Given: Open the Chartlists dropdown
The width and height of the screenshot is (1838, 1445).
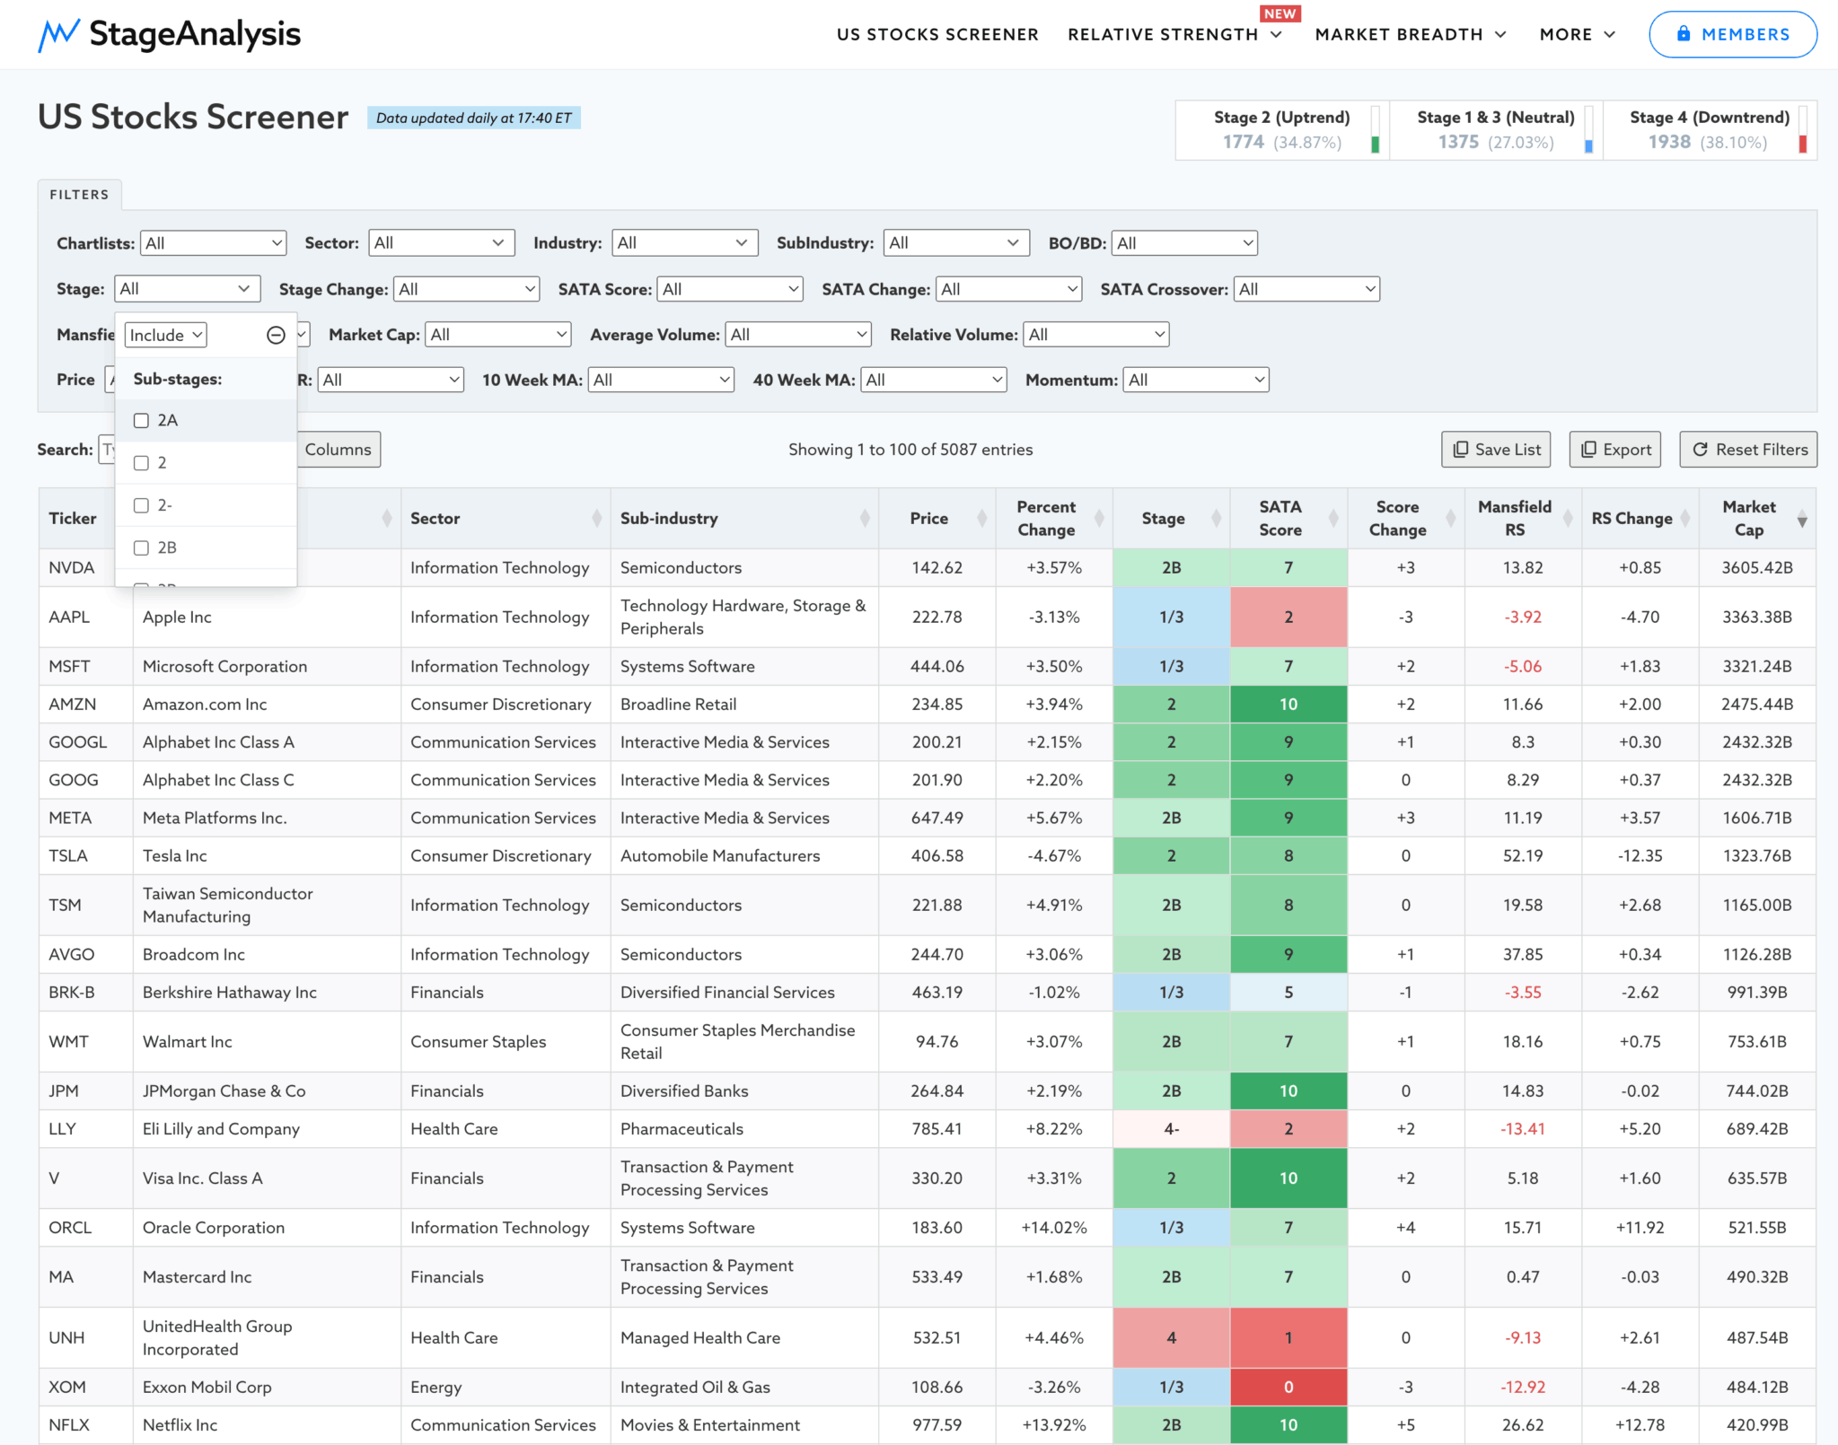Looking at the screenshot, I should (x=213, y=243).
